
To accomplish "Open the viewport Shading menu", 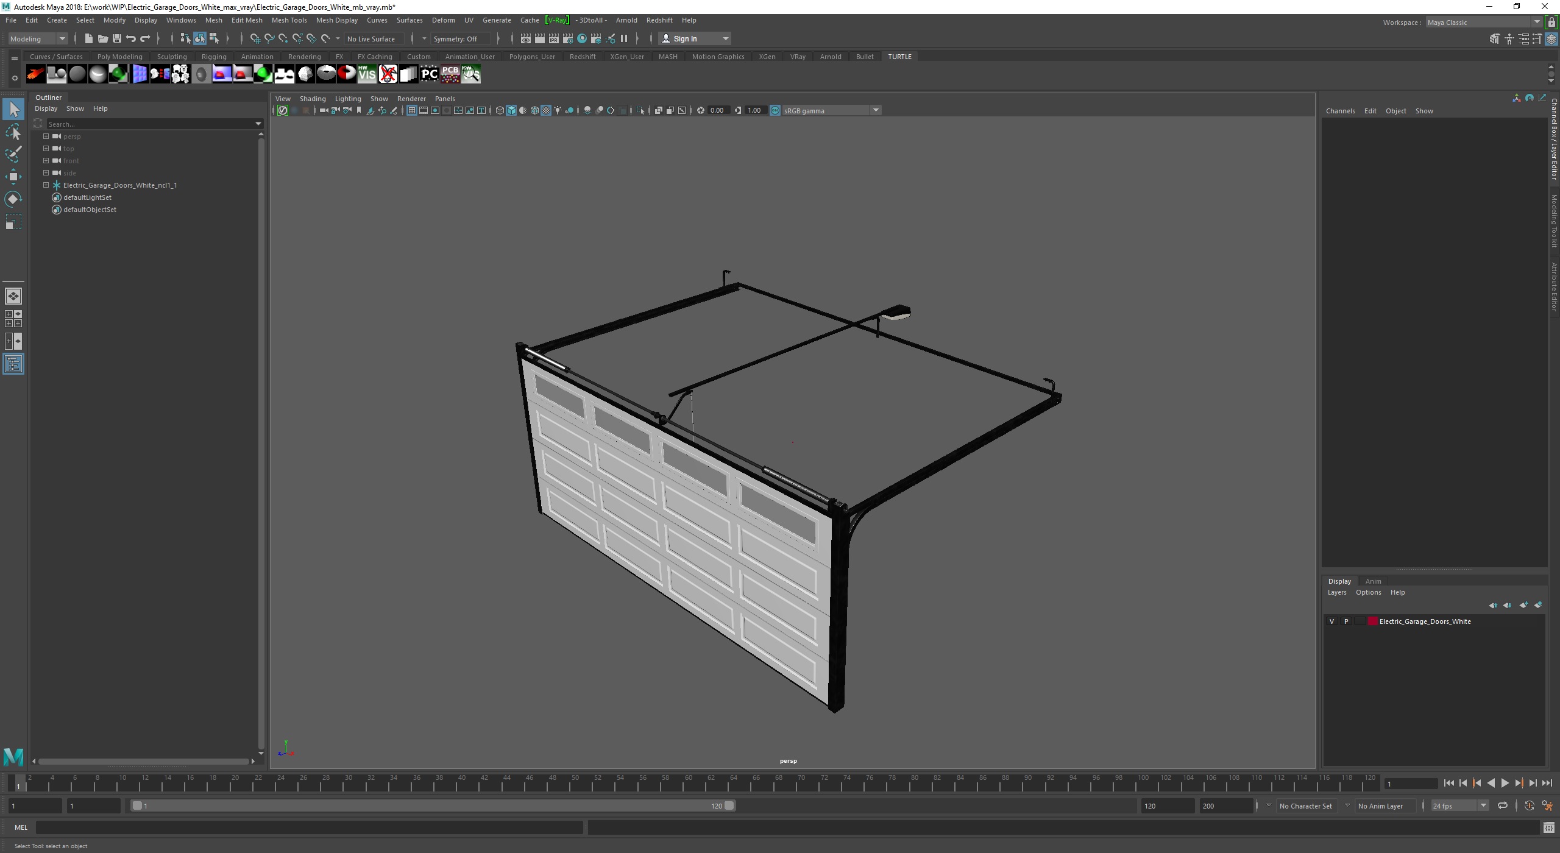I will pyautogui.click(x=313, y=99).
